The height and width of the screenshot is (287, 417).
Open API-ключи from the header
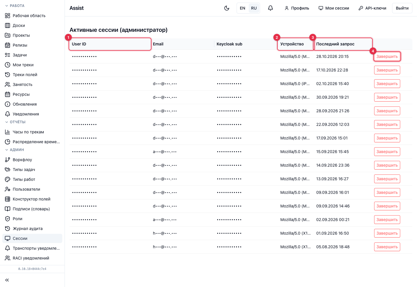click(x=372, y=8)
